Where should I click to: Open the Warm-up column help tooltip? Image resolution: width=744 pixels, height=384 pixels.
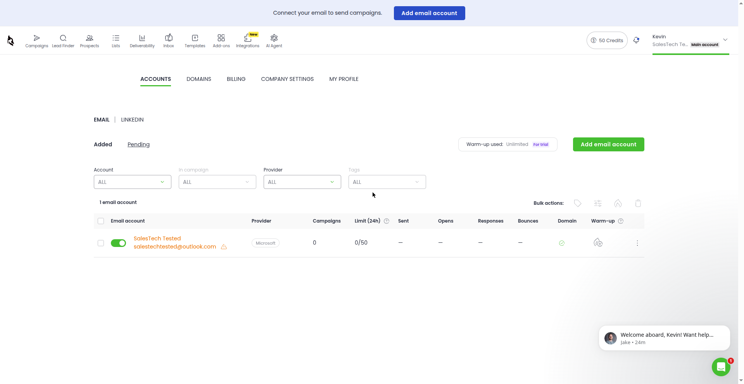coord(621,221)
